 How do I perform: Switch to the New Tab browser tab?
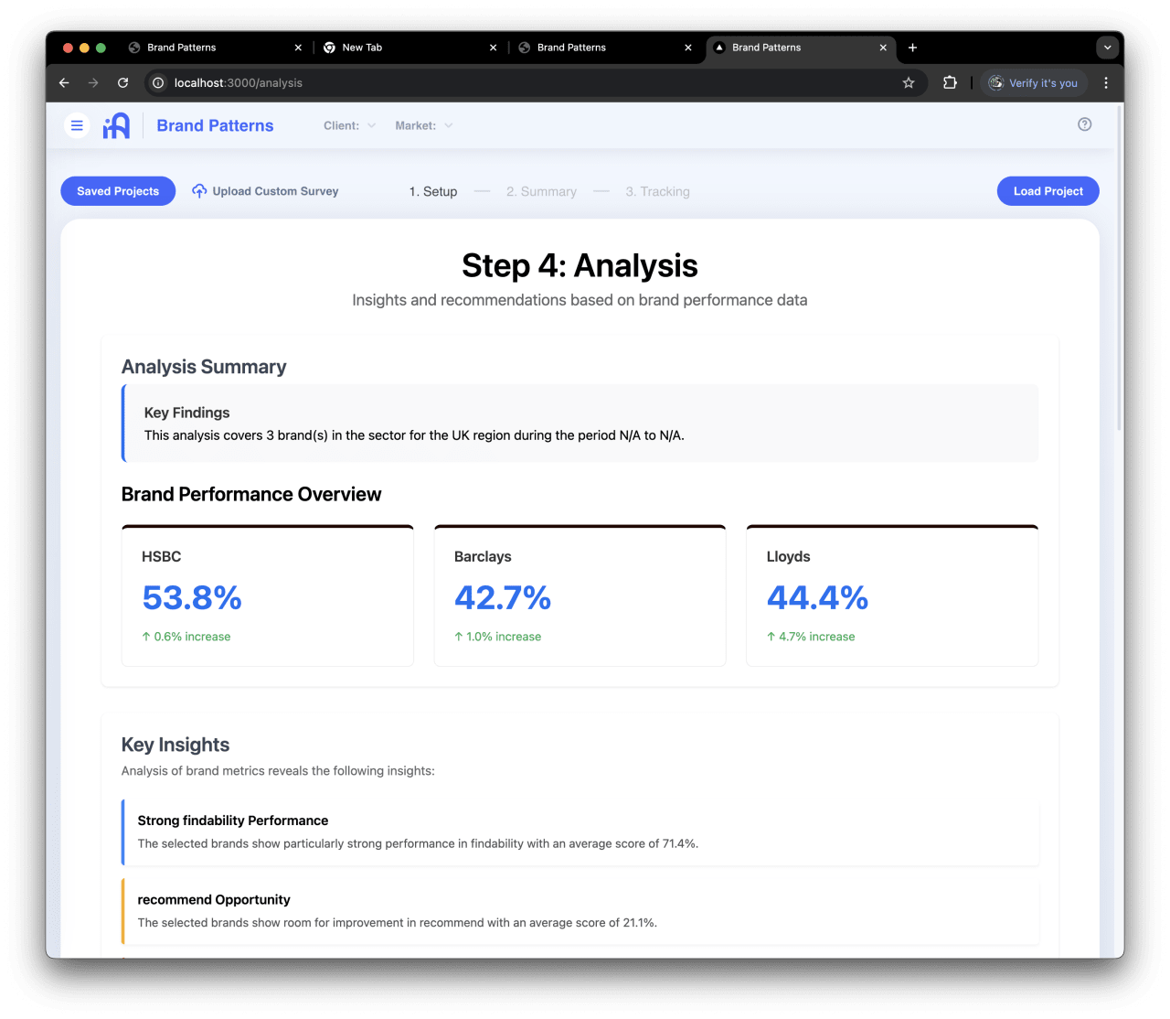(x=365, y=48)
